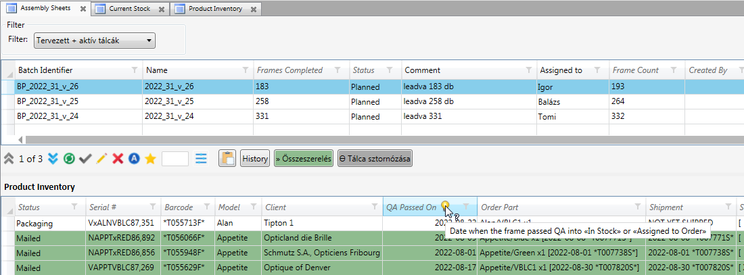This screenshot has width=744, height=275.
Task: Close the Assembly Sheets tab
Action: point(83,9)
